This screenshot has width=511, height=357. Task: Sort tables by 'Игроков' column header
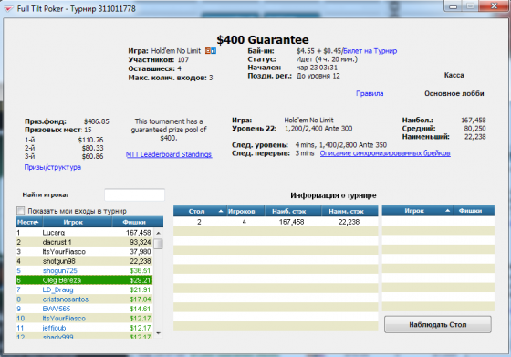coord(245,211)
